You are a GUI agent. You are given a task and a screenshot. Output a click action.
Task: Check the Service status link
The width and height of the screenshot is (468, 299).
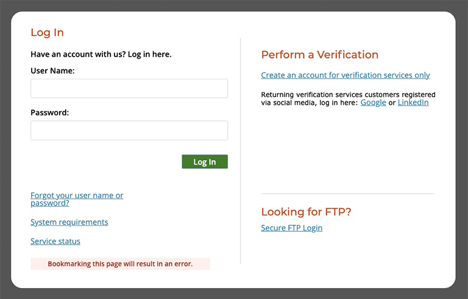click(x=55, y=241)
